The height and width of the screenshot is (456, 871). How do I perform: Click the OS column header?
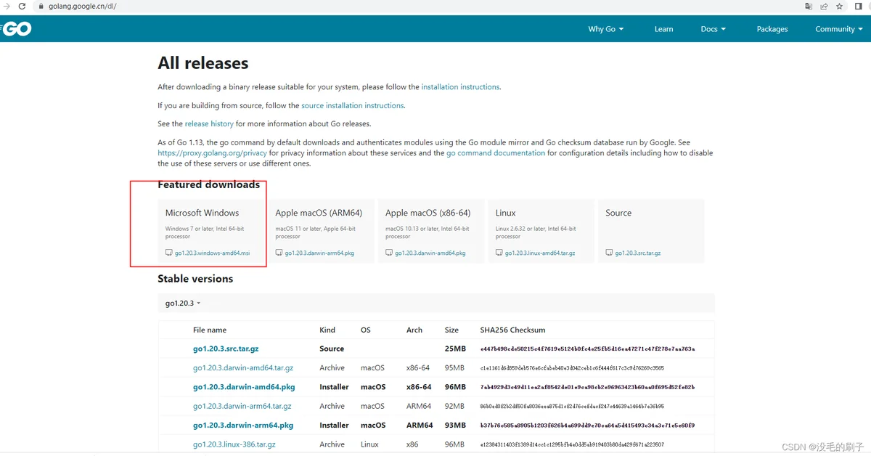(x=366, y=330)
